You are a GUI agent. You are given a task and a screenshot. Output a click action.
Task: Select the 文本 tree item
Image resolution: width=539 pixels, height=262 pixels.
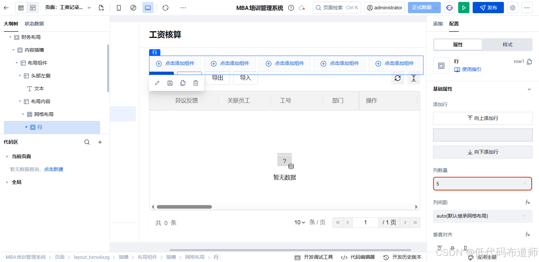coord(36,89)
